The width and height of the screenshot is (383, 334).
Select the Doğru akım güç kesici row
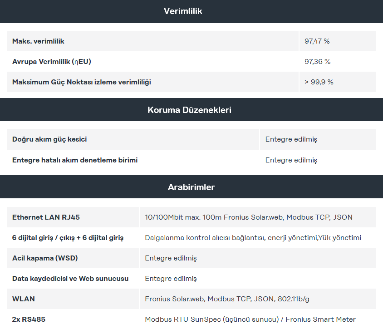pos(191,139)
